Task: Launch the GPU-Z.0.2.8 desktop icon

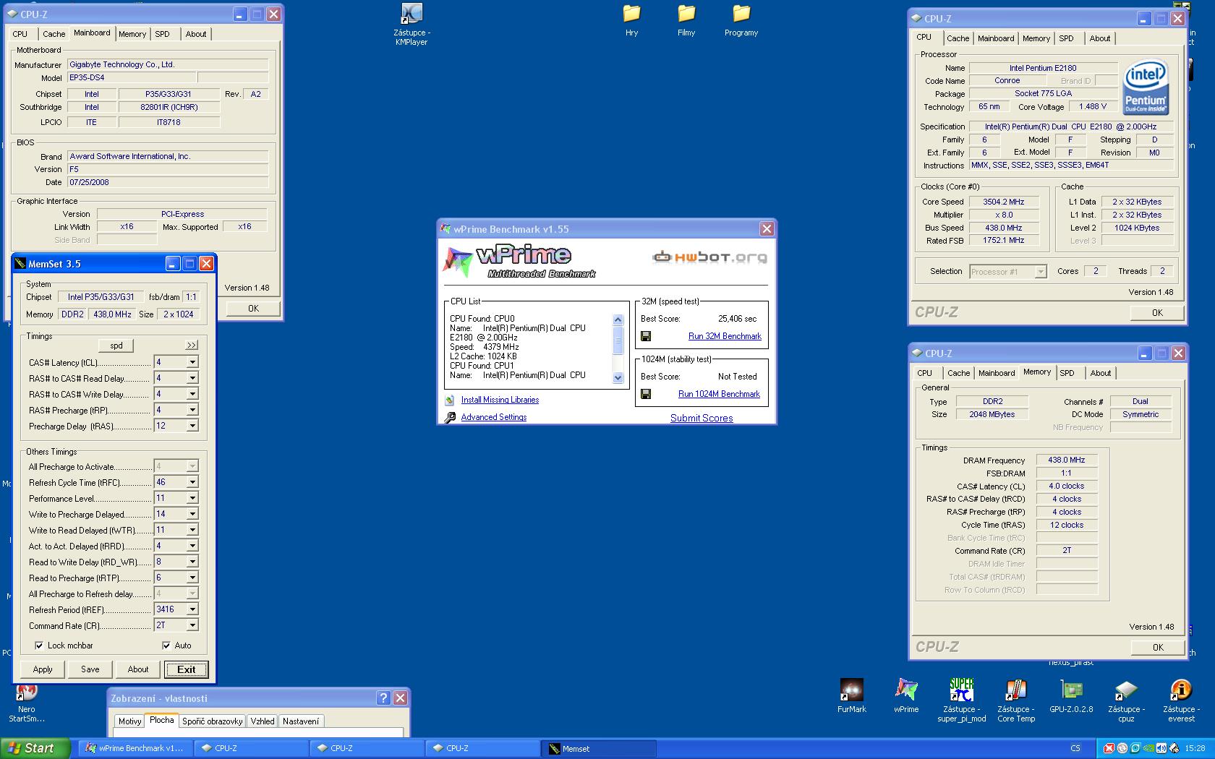Action: (1071, 690)
